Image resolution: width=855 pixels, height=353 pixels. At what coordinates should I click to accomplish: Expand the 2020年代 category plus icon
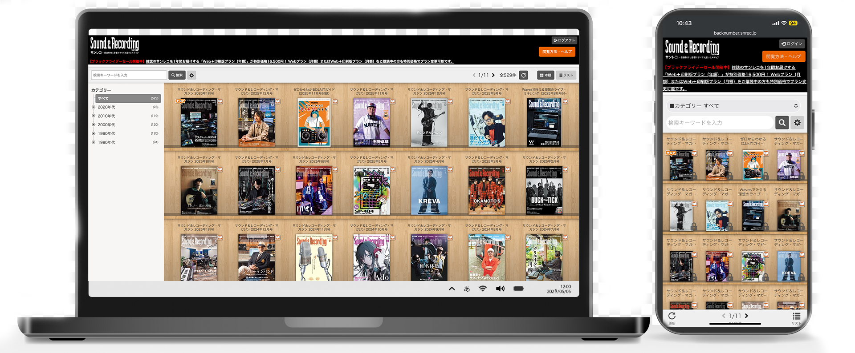coord(94,107)
